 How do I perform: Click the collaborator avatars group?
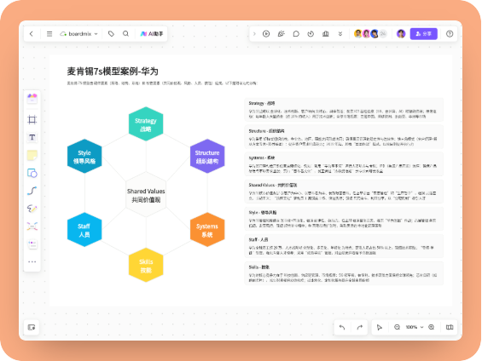(x=370, y=34)
